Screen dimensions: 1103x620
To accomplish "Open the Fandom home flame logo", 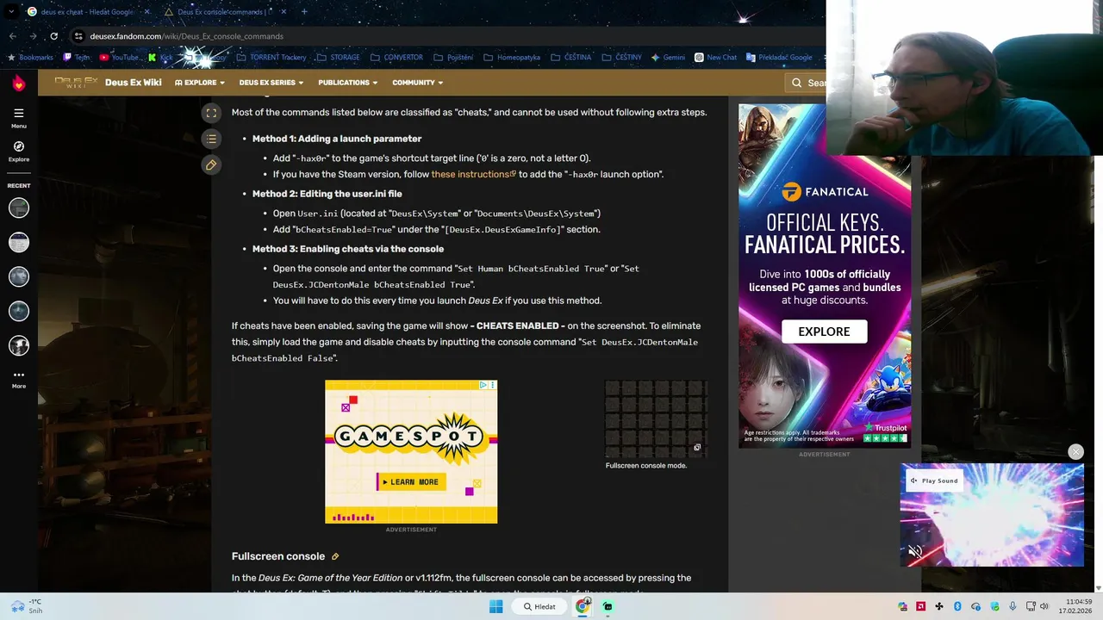I will (x=19, y=83).
